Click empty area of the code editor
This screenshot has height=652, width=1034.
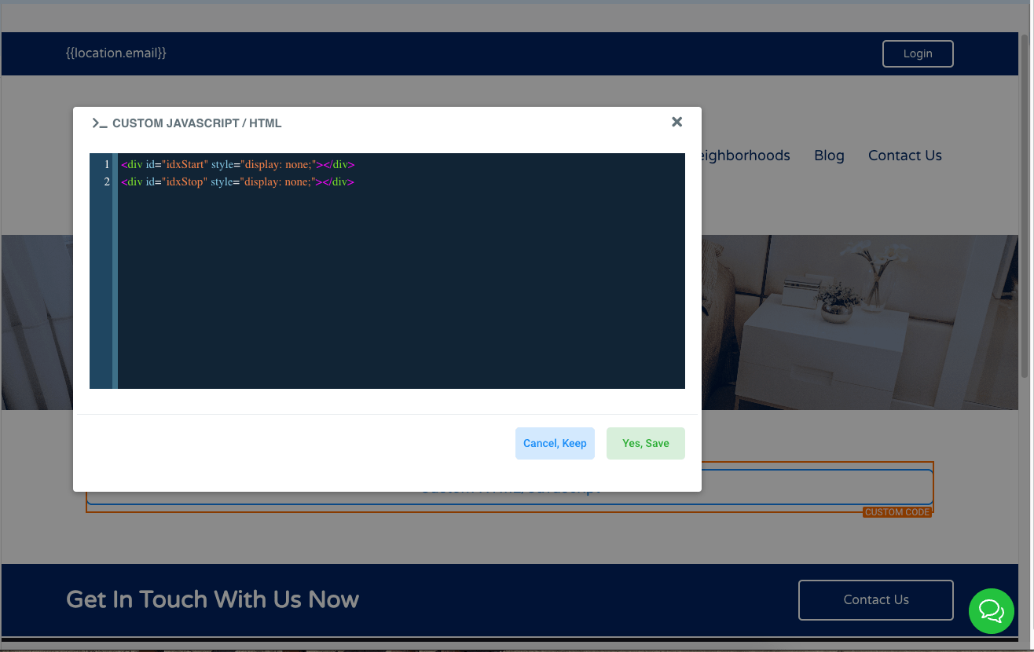click(x=401, y=299)
